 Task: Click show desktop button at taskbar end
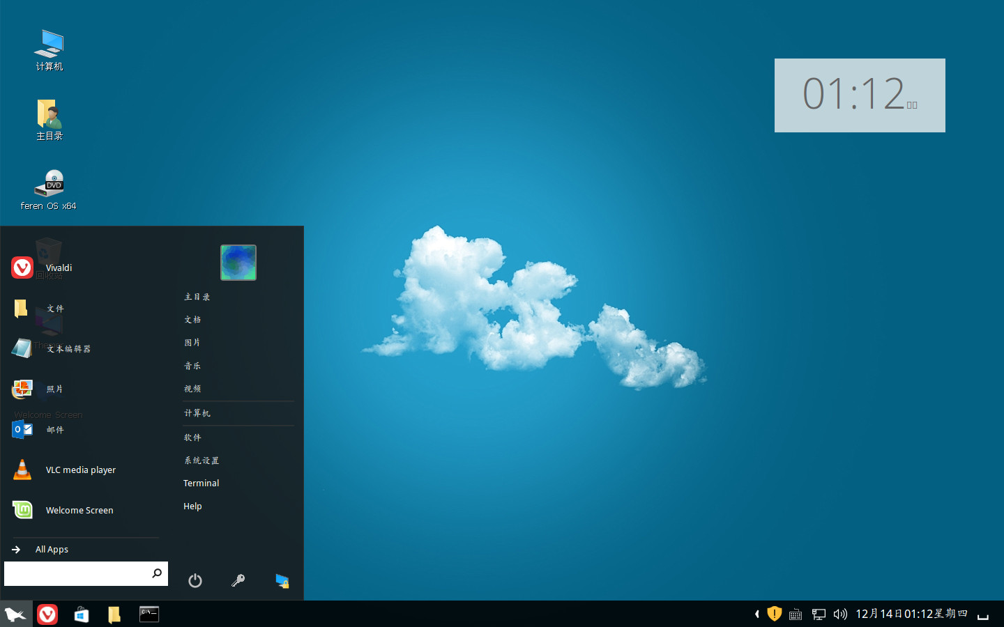tap(983, 614)
